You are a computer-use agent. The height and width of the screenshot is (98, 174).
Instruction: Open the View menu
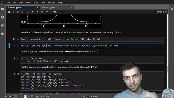coord(21,2)
